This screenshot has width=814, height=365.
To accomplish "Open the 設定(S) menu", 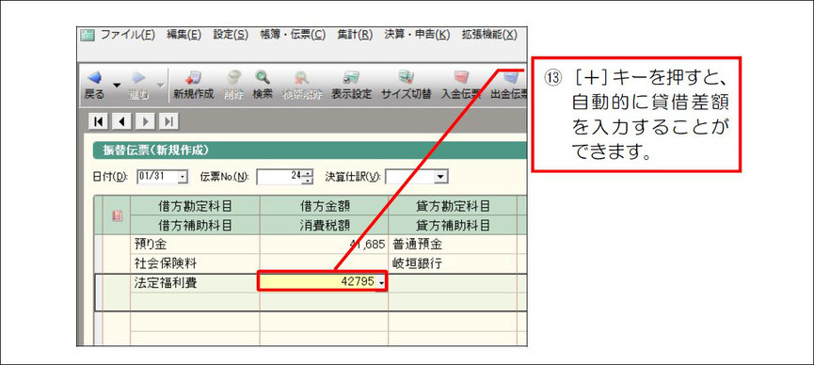I will 231,35.
